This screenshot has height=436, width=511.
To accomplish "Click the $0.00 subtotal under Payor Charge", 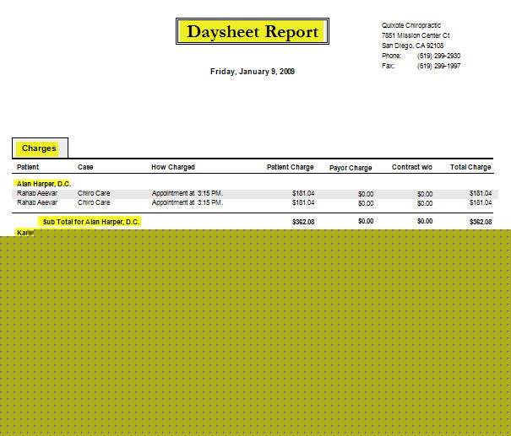I will (366, 221).
